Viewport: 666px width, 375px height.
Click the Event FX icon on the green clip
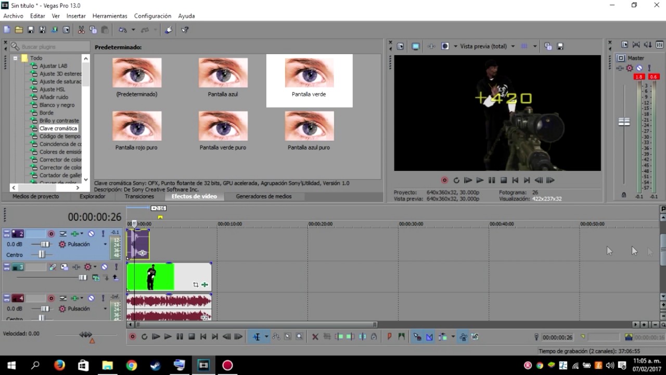coord(204,284)
